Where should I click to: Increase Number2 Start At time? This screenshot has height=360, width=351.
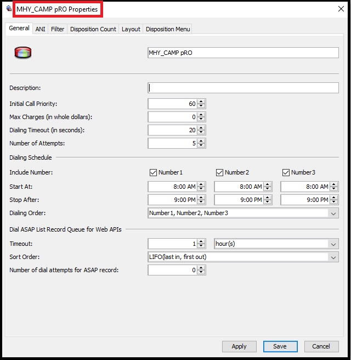267,184
